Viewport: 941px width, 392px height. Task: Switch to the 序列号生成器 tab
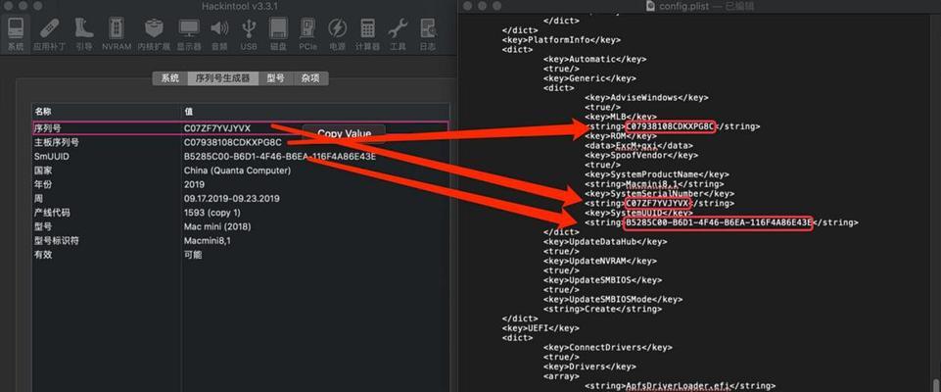222,78
